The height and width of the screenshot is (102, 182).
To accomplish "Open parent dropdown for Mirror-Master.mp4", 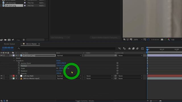I will 130,78.
